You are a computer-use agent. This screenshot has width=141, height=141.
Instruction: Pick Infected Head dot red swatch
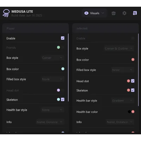pyautogui.click(x=128, y=81)
